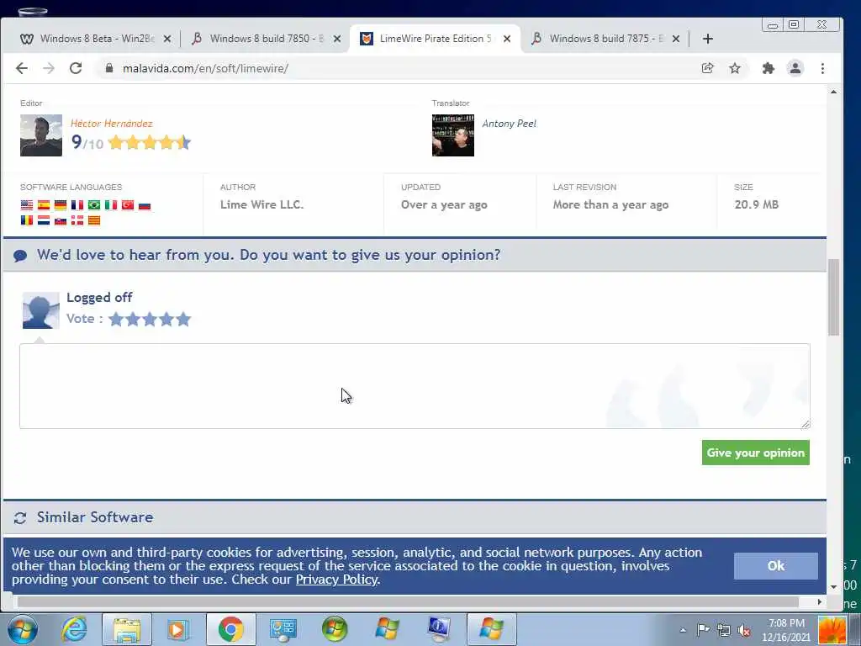
Task: Open a new browser tab
Action: coord(708,39)
